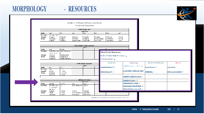Open the Word Wheel Graphic Organizer link
The image size is (204, 114).
(132, 86)
